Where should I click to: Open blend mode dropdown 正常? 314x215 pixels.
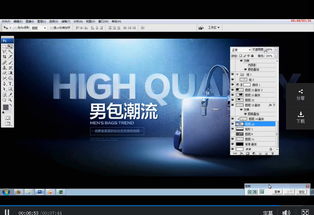(x=241, y=50)
